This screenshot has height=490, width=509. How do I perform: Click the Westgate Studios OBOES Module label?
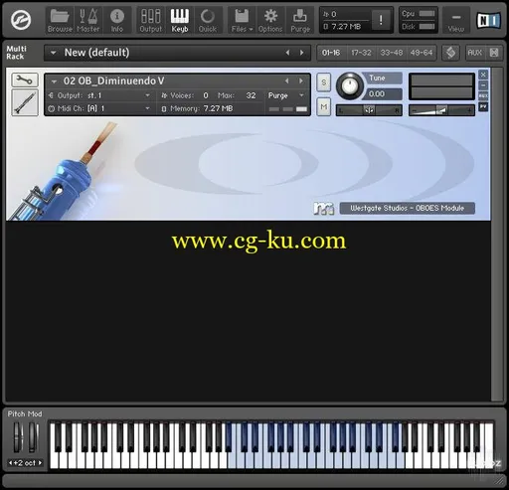point(408,208)
